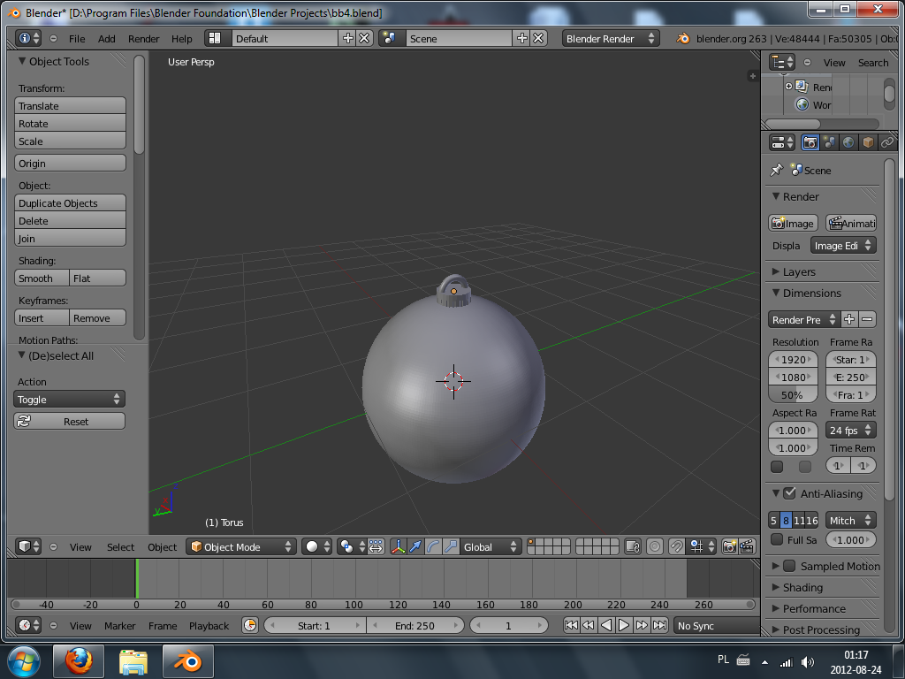This screenshot has width=905, height=679.
Task: Open the Help menu
Action: pyautogui.click(x=181, y=39)
